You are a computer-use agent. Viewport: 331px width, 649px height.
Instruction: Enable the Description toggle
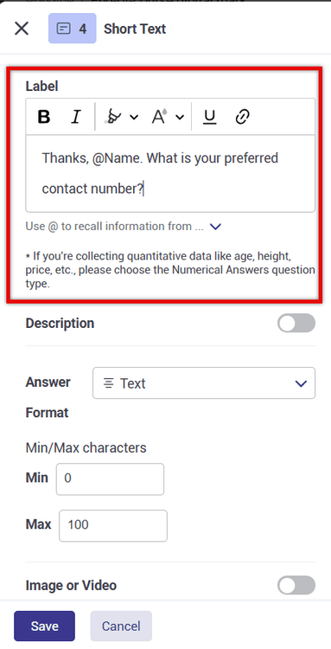(296, 324)
